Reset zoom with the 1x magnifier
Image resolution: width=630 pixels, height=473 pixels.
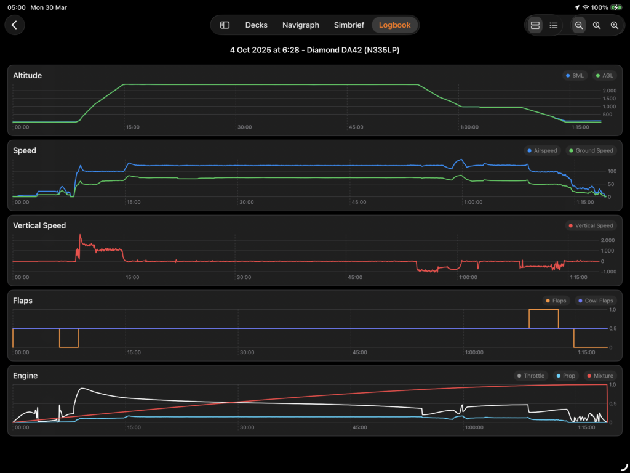(597, 25)
